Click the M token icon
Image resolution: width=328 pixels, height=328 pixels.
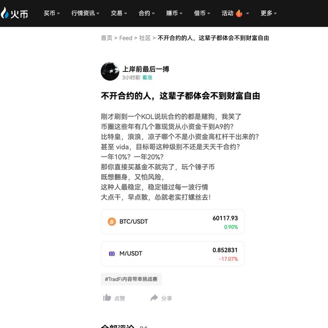(x=112, y=254)
